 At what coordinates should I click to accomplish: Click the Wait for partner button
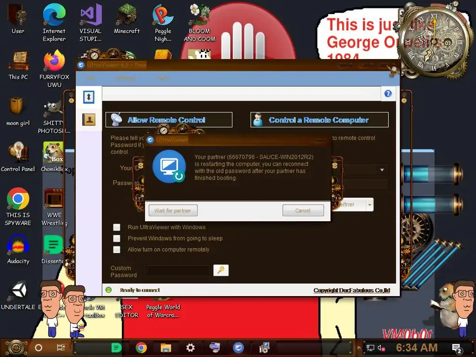coord(173,211)
